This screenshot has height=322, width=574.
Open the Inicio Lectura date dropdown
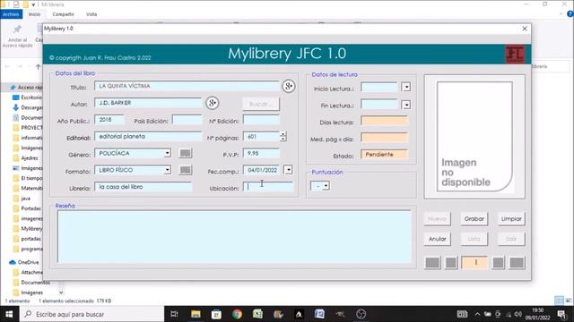406,88
